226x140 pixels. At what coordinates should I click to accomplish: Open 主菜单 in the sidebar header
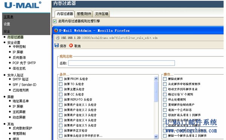tap(8, 17)
